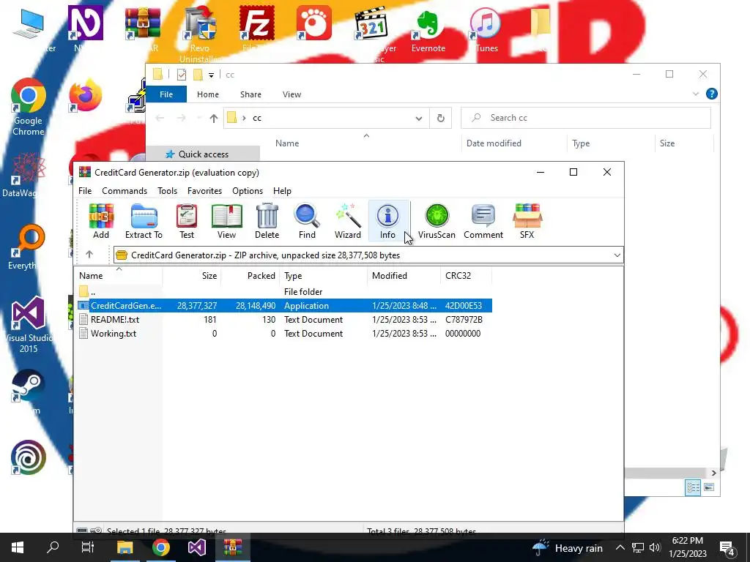
Task: Click the File tab in Explorer ribbon
Action: (x=166, y=94)
